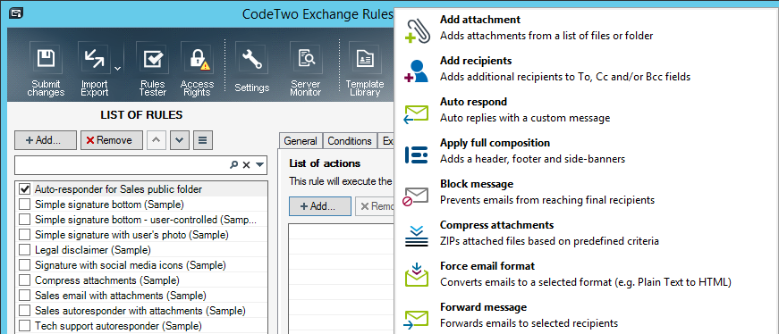This screenshot has width=779, height=334.
Task: Click the search magnifier icon
Action: point(234,165)
